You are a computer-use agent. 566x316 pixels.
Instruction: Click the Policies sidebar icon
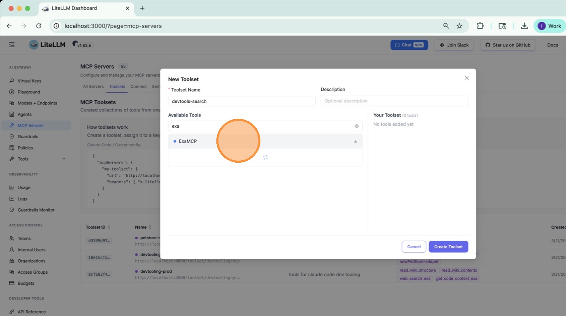coord(12,148)
